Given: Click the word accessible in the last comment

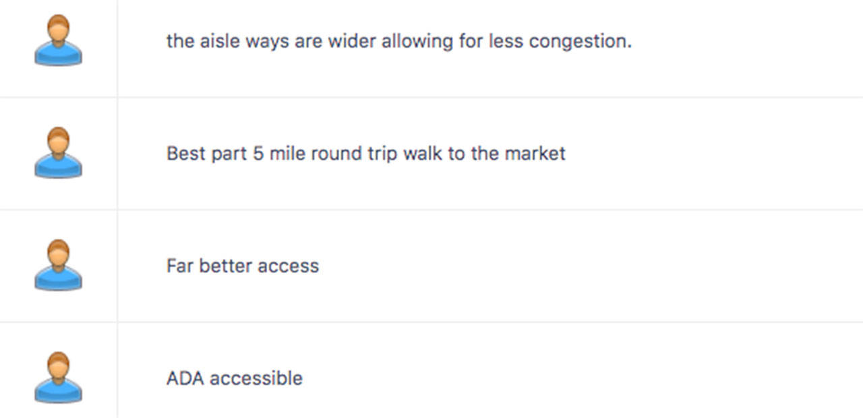Looking at the screenshot, I should click(256, 378).
